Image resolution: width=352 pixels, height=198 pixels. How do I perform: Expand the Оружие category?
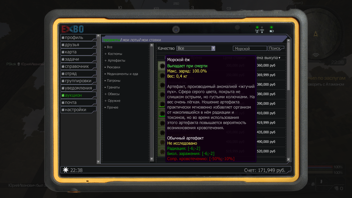click(112, 101)
